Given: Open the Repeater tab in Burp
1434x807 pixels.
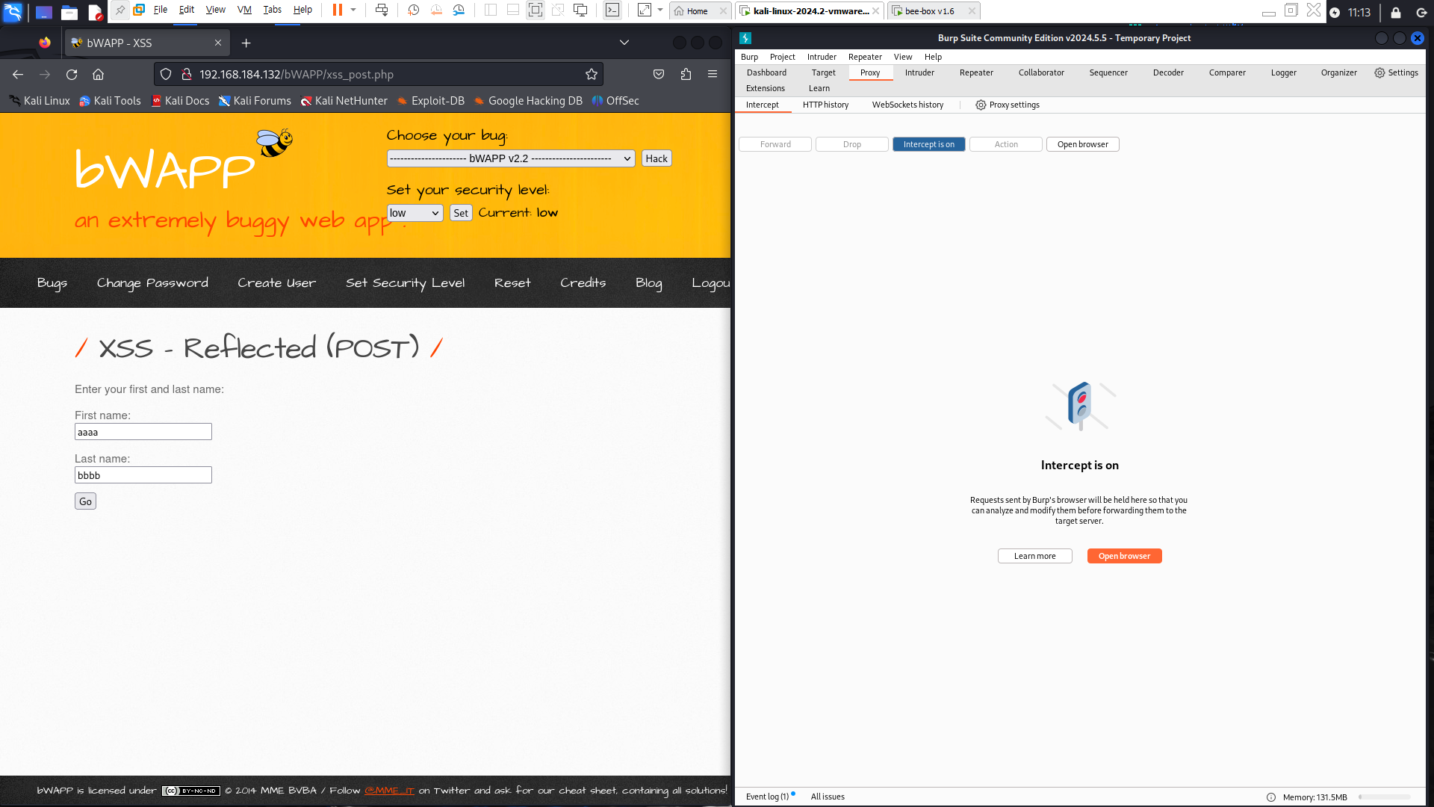Looking at the screenshot, I should [975, 72].
